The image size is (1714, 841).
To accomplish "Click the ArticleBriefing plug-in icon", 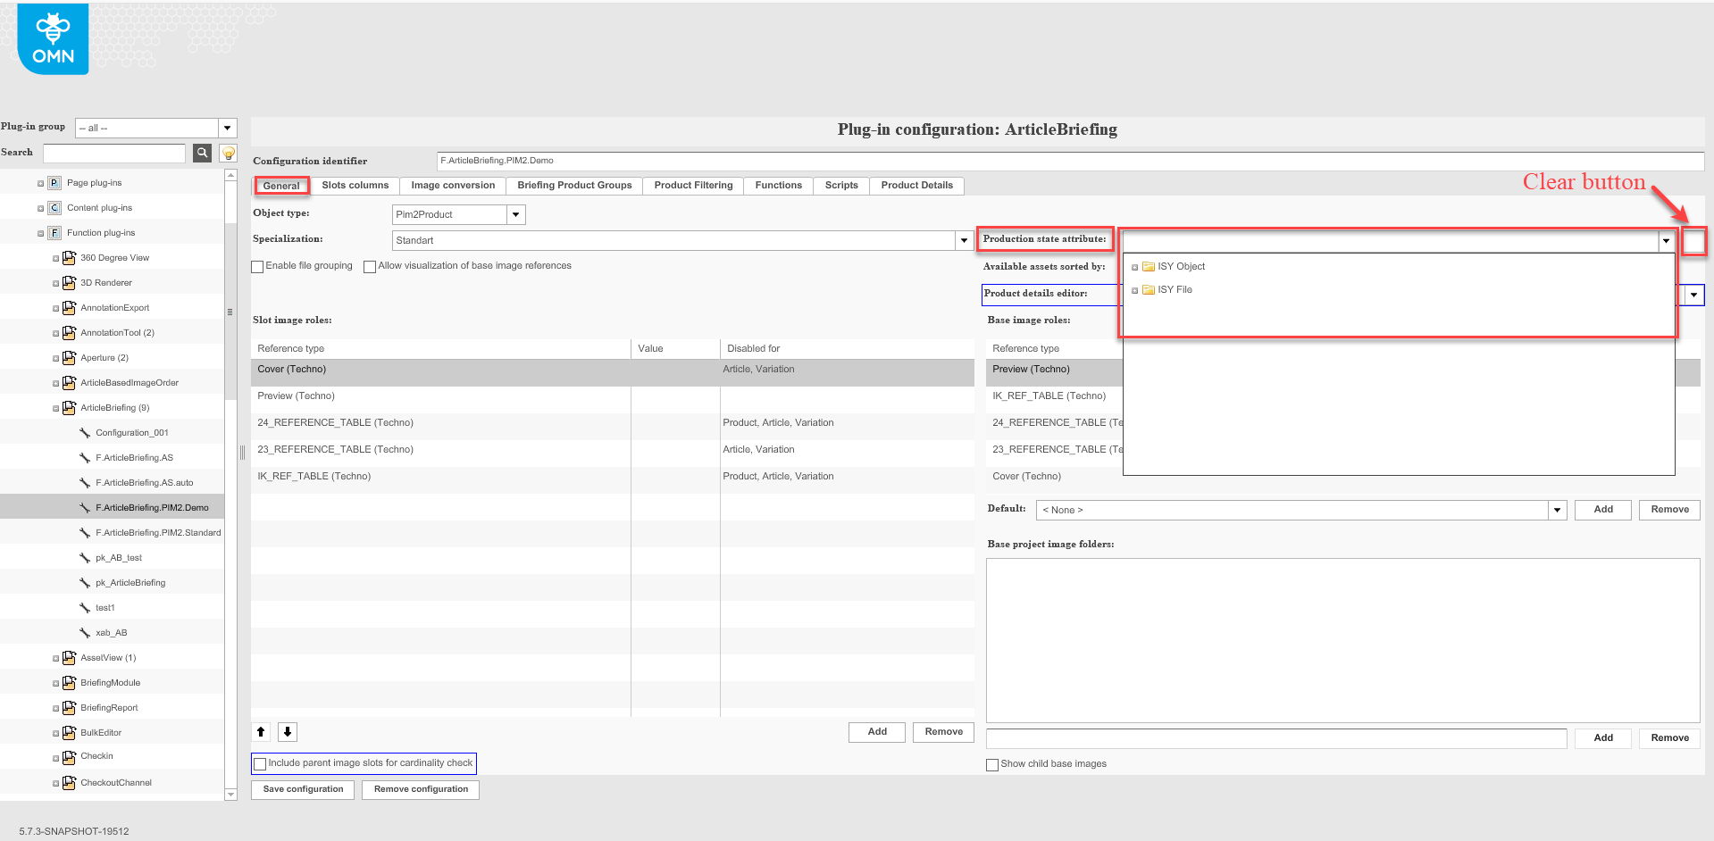I will click(69, 407).
